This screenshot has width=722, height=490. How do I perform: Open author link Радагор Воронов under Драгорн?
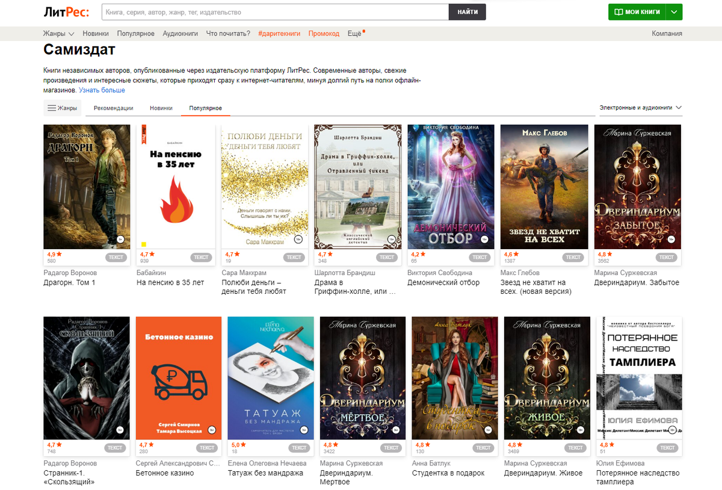click(x=70, y=273)
